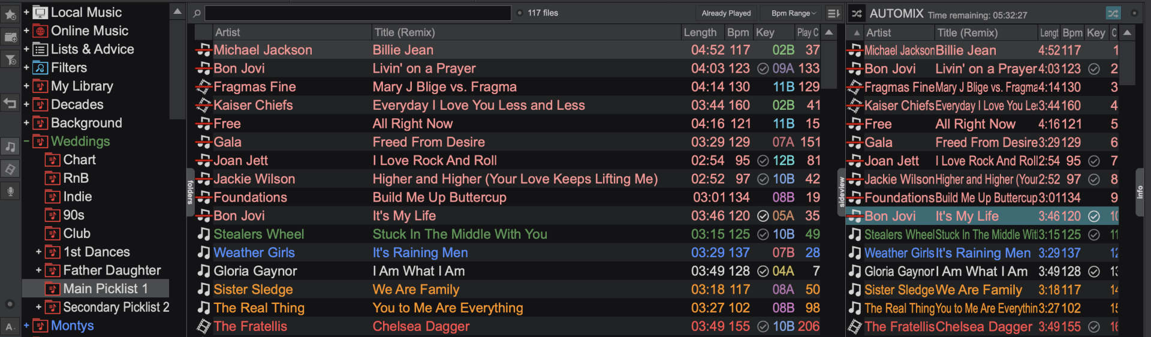
Task: Click the search text field
Action: coord(358,13)
